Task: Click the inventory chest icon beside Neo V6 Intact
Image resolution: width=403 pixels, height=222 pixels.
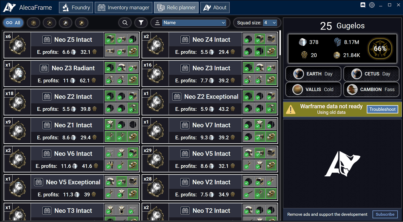Action: coord(47,154)
